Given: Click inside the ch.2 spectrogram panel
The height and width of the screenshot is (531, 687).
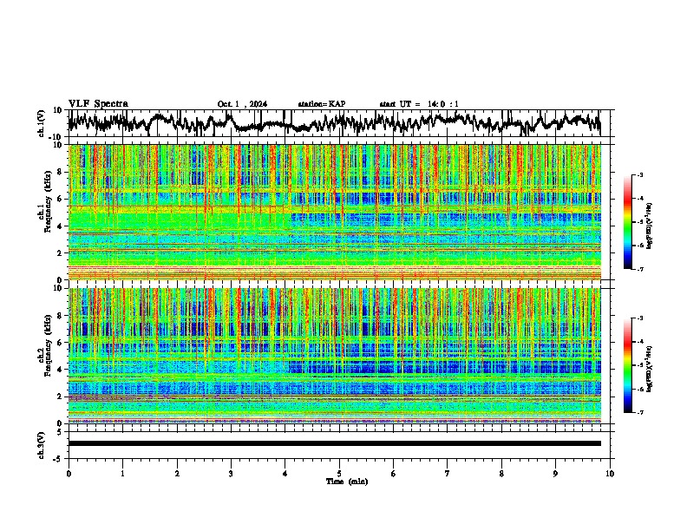Looking at the screenshot, I should point(334,356).
